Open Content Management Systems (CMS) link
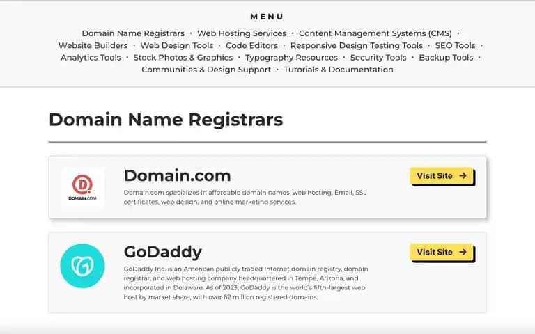Screen dimensions: 535x334 [x=375, y=33]
